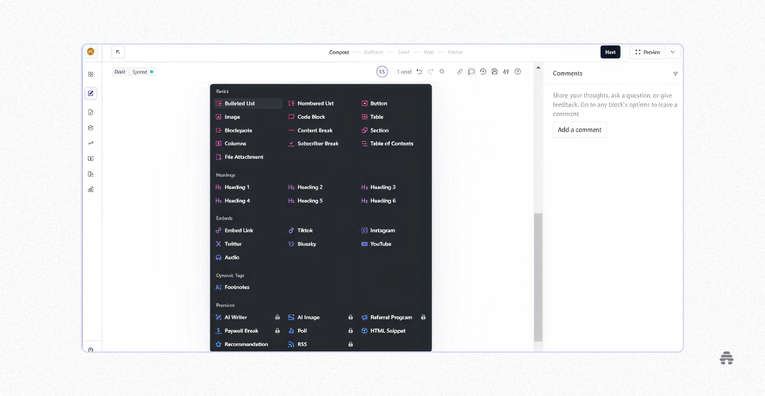Open the audience icon in the left sidebar

coord(91,127)
